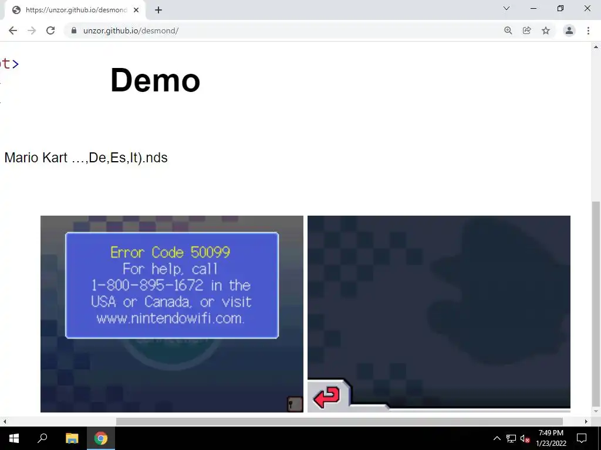Open a new tab with the plus button
The image size is (601, 450).
(158, 10)
